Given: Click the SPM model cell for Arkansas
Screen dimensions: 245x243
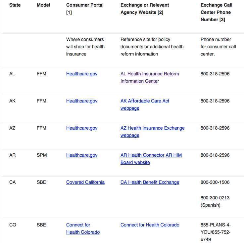Looking at the screenshot, I should pos(42,155).
